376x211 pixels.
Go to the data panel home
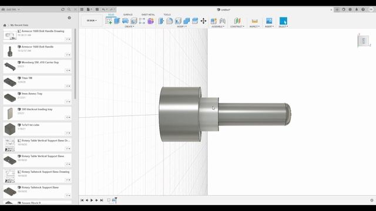5,25
